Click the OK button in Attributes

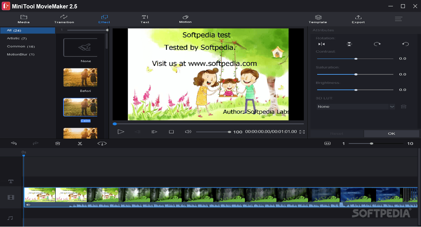tap(392, 134)
